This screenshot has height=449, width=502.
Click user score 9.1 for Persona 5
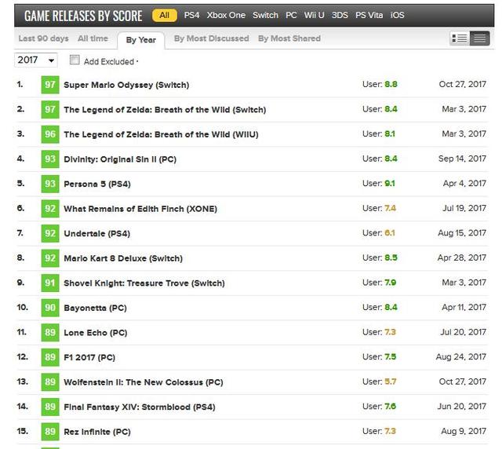click(390, 184)
